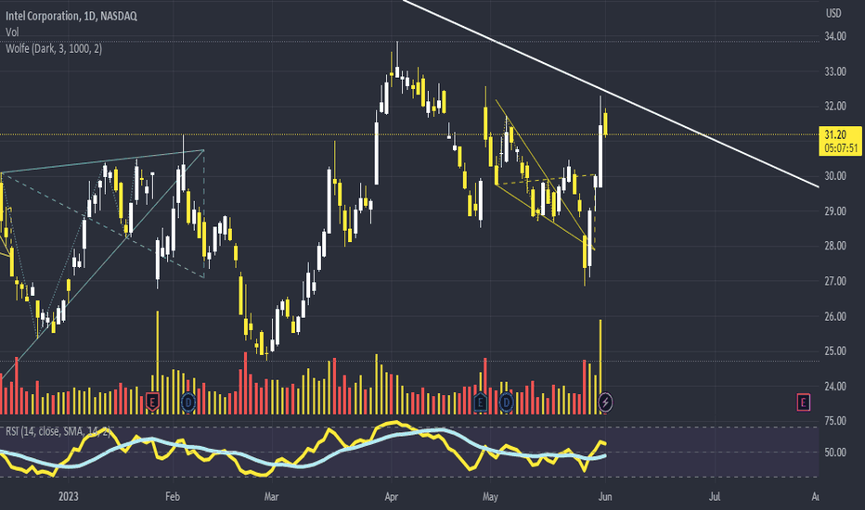The image size is (865, 510).
Task: Open the upcoming earnings marker after July
Action: (x=803, y=402)
